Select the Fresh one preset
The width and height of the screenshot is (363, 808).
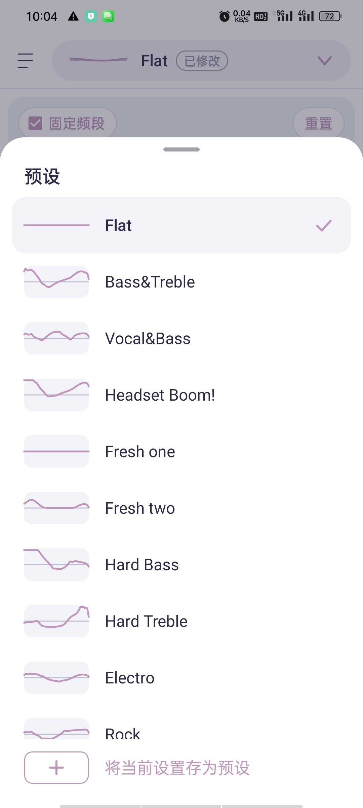(x=182, y=451)
